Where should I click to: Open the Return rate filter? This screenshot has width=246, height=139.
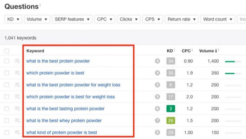[182, 19]
